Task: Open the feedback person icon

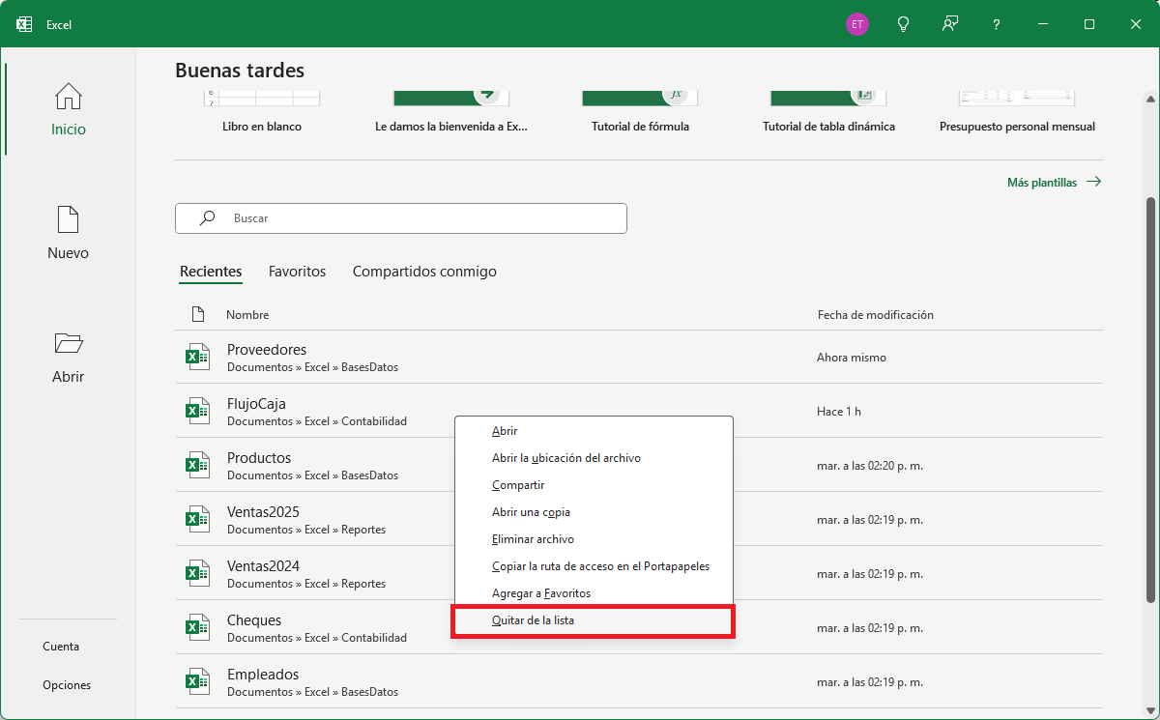Action: [x=950, y=24]
